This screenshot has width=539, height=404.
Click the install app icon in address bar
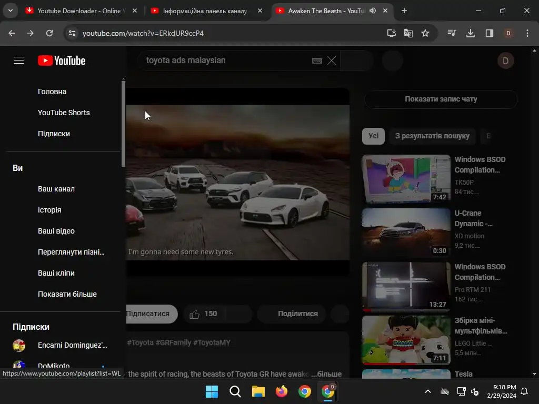point(391,33)
